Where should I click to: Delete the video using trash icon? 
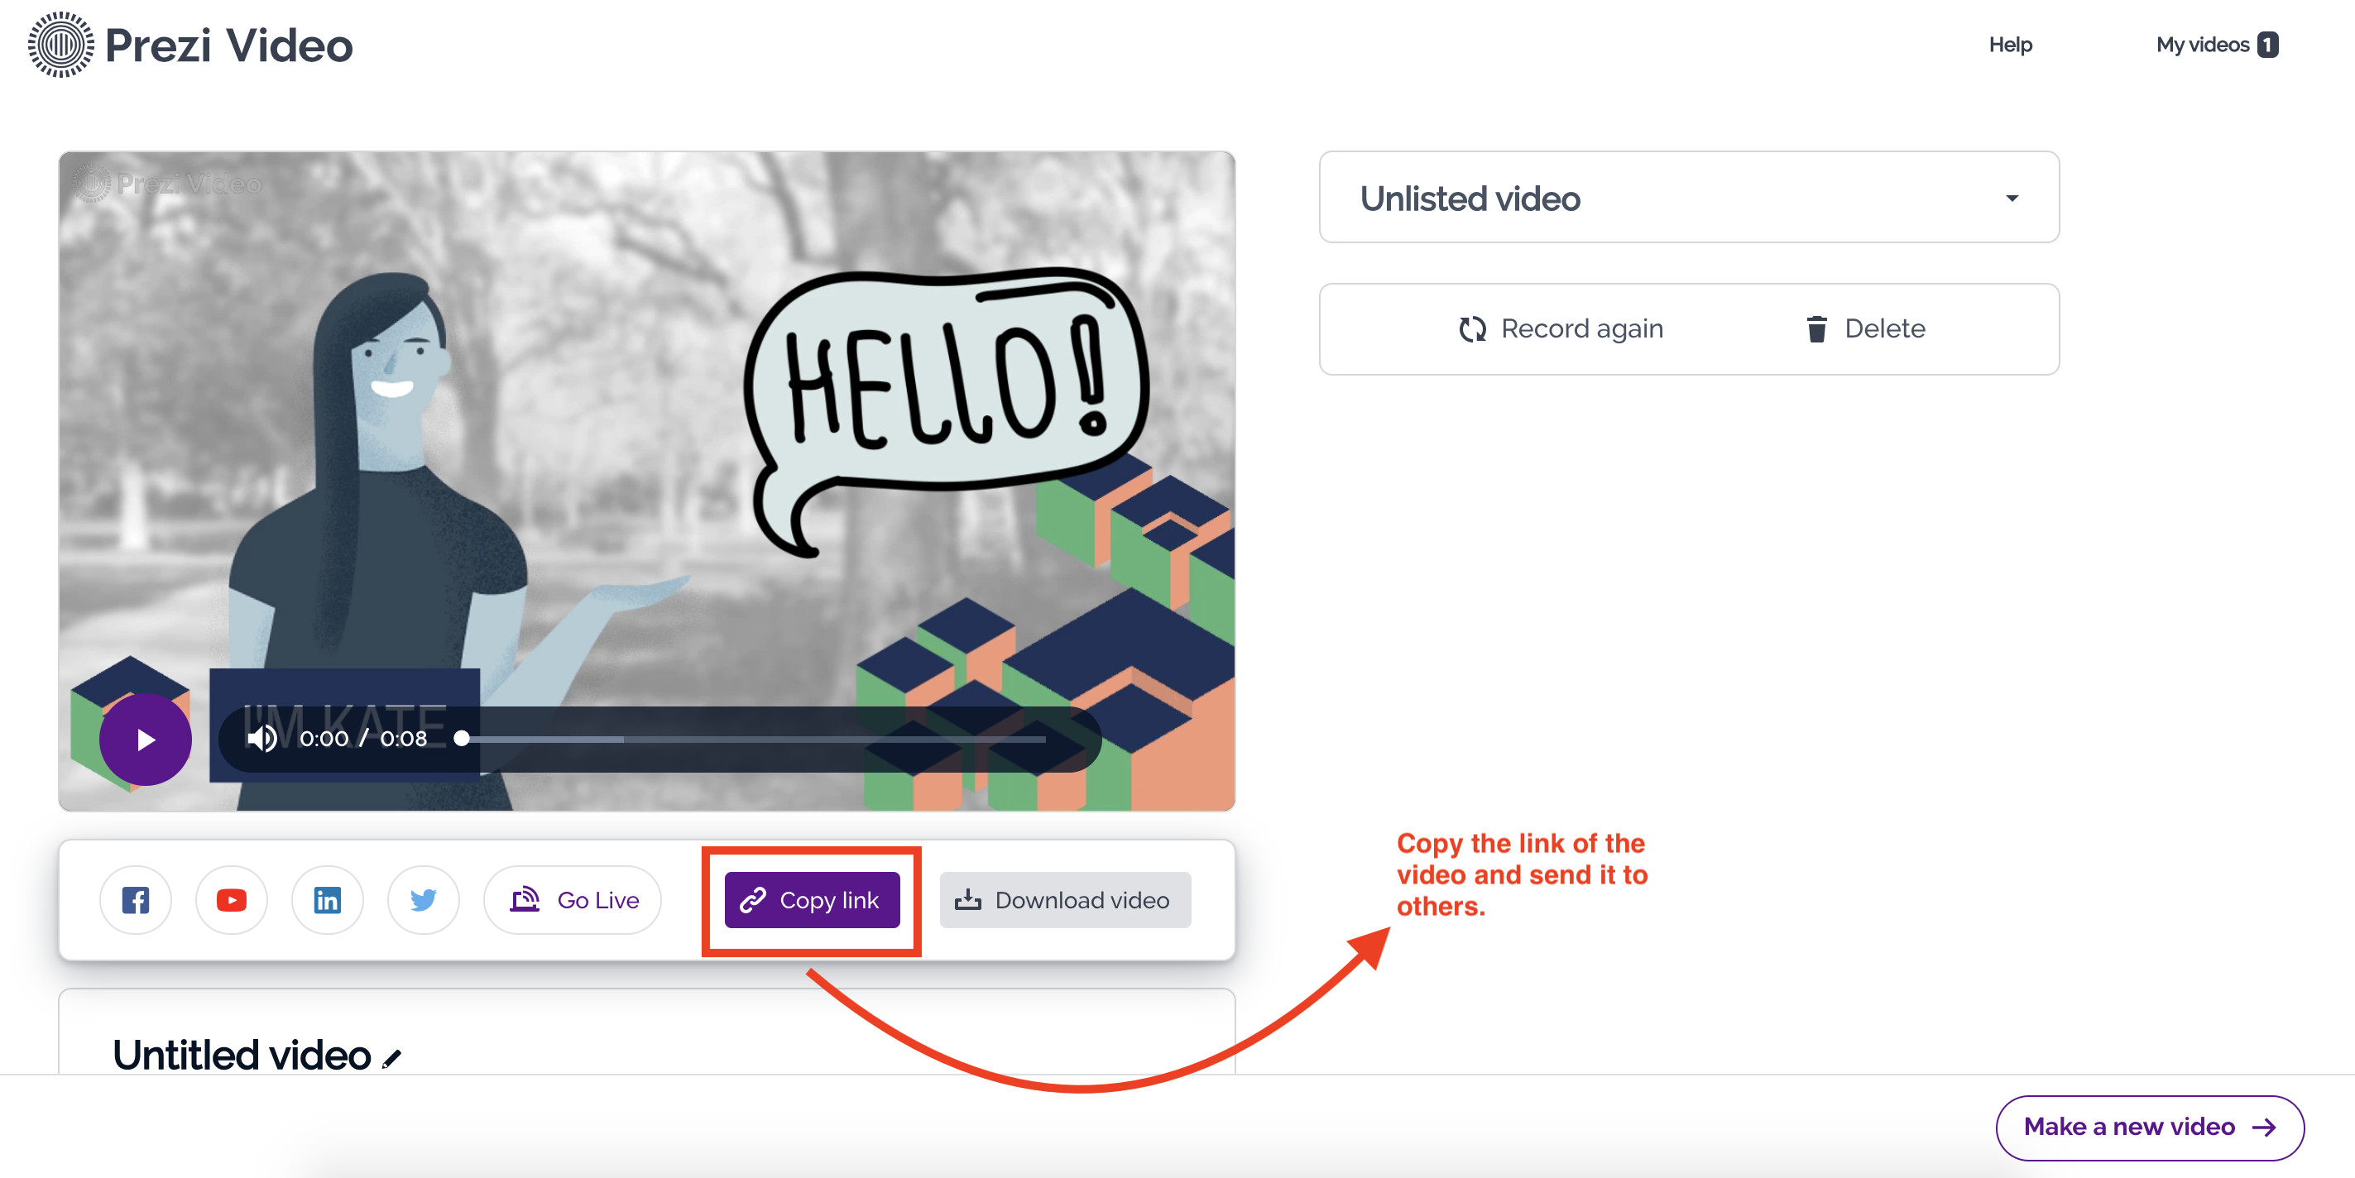click(x=1815, y=329)
